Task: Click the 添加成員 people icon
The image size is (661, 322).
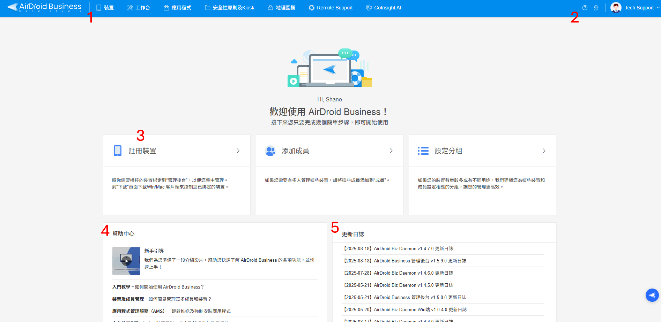Action: (x=270, y=151)
